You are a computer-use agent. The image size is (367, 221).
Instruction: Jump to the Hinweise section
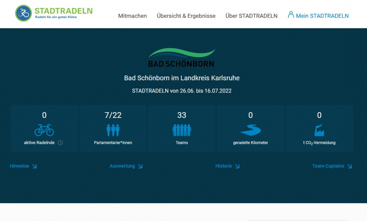click(23, 166)
